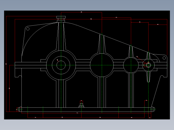The width and height of the screenshot is (174, 130).
Task: Select the third shaft bore circle
Action: pos(131,65)
